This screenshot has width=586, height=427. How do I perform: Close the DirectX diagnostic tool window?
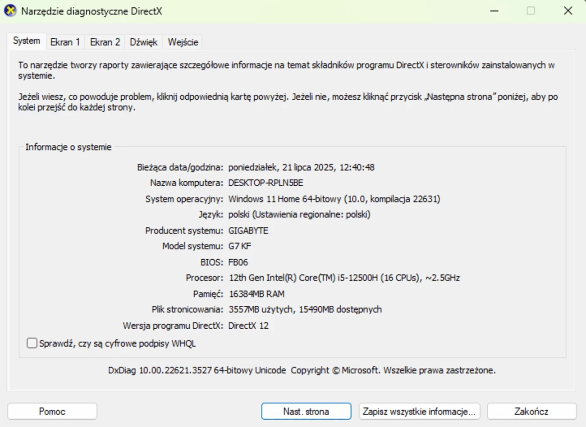click(568, 11)
